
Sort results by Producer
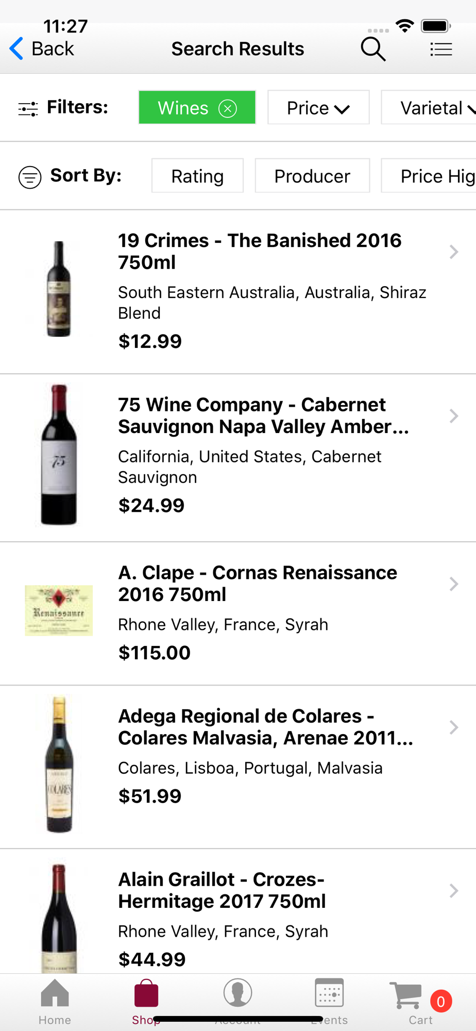(x=312, y=176)
